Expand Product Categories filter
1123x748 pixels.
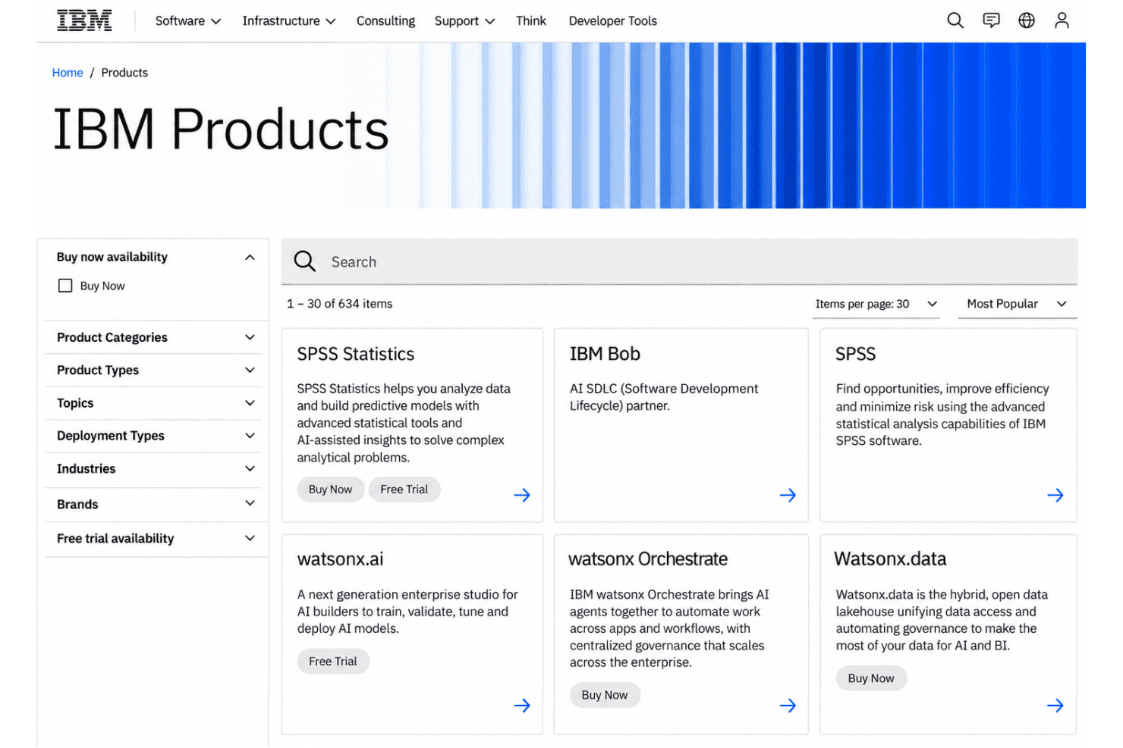[x=250, y=337]
